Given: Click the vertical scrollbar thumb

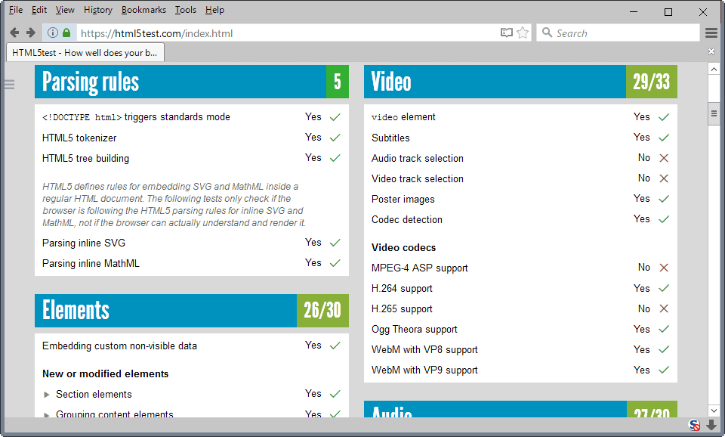Looking at the screenshot, I should (714, 113).
